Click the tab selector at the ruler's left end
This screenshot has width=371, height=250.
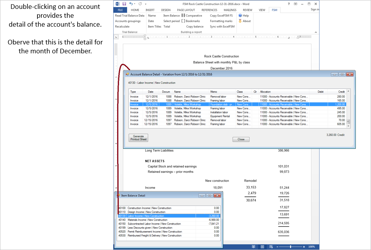[x=116, y=37]
